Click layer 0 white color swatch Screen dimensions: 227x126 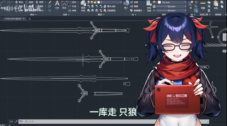pos(99,2)
